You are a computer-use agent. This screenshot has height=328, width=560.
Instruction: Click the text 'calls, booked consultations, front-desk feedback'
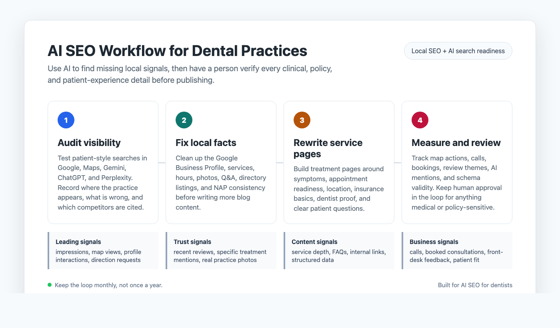click(x=456, y=256)
